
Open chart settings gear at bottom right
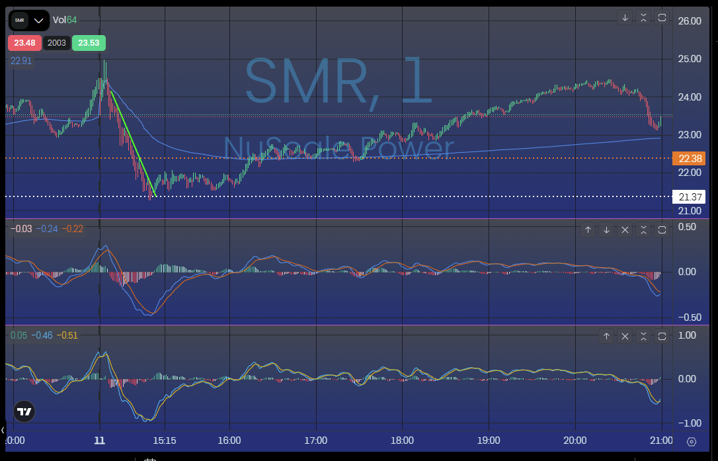pyautogui.click(x=692, y=442)
